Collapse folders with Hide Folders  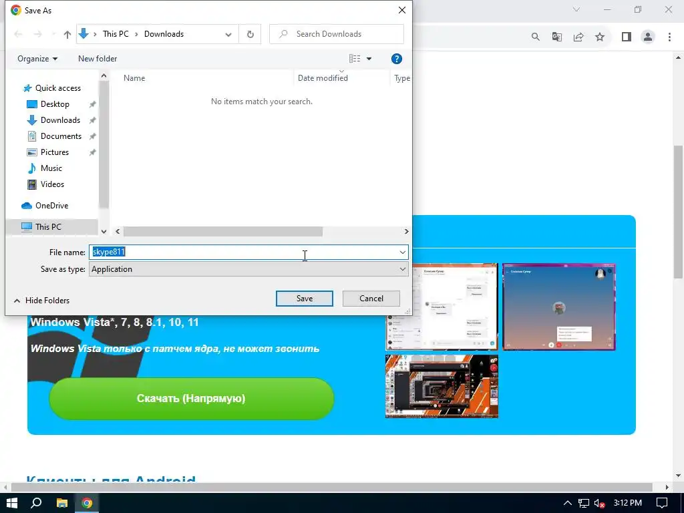point(42,301)
